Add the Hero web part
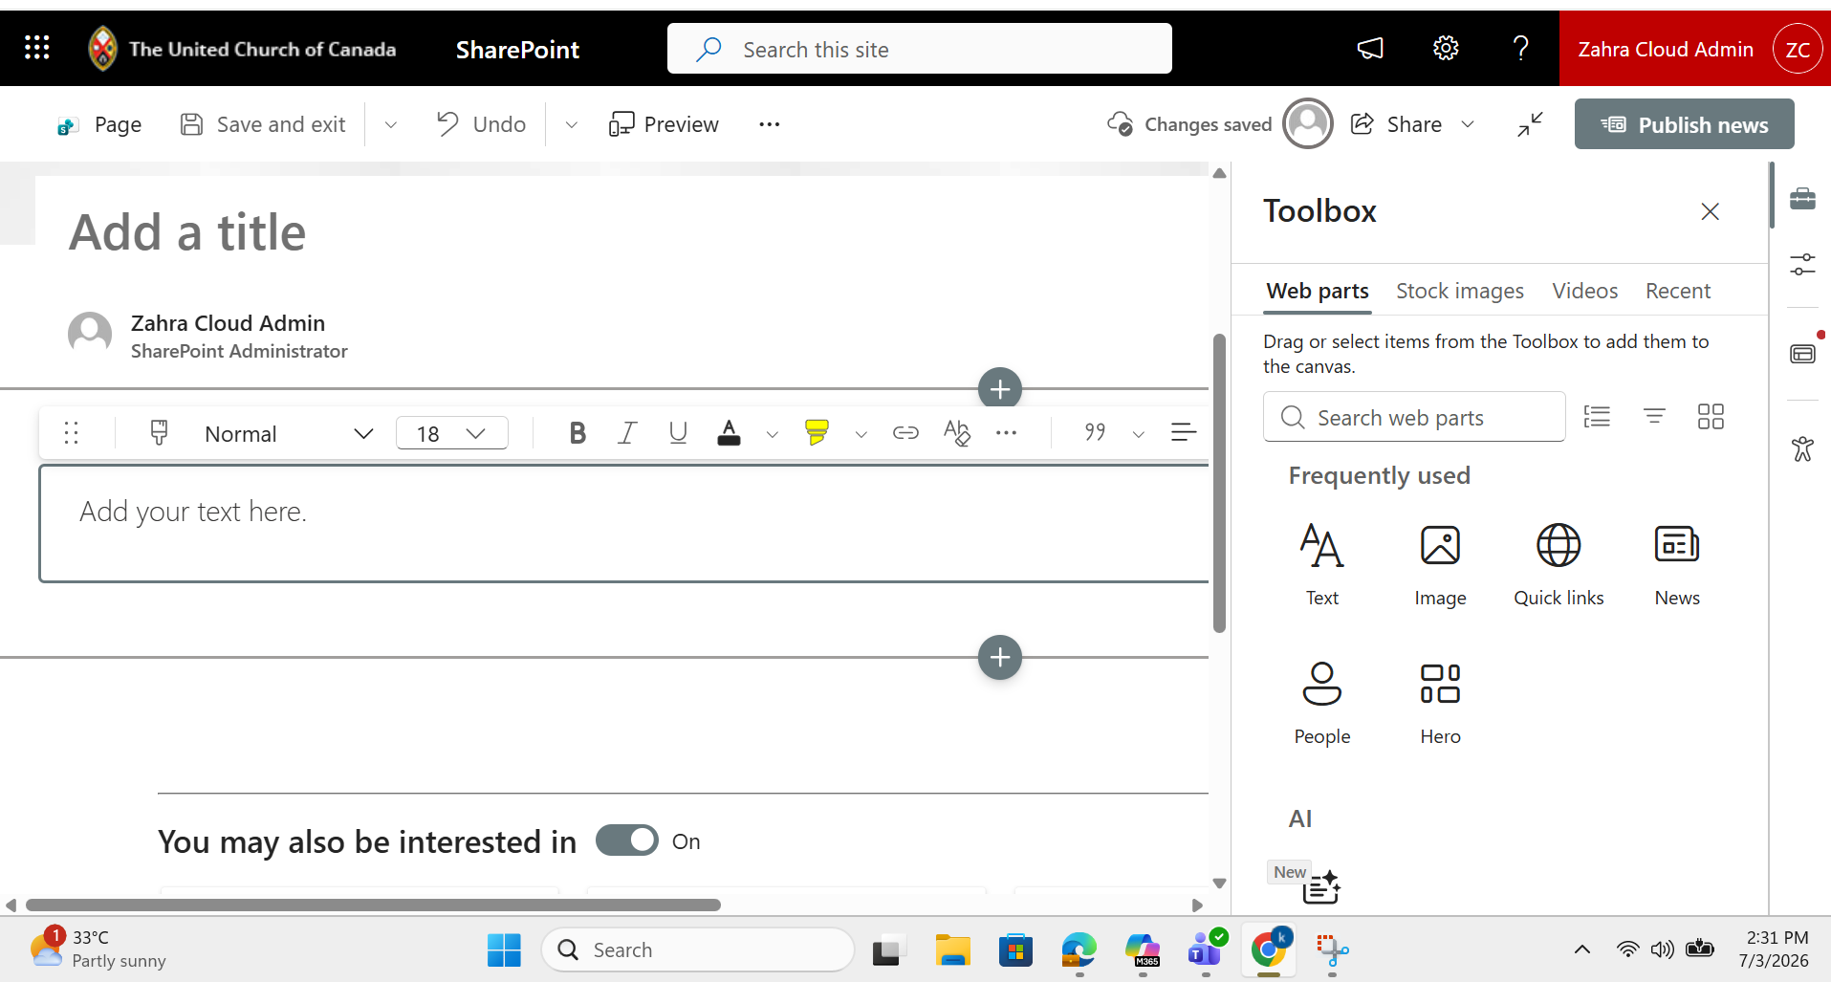This screenshot has width=1831, height=982. (x=1440, y=703)
